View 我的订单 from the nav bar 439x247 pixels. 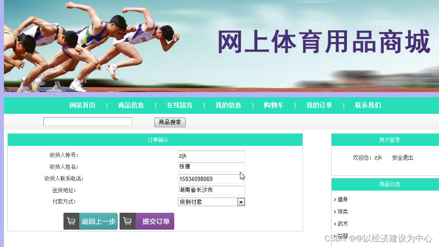click(x=319, y=105)
